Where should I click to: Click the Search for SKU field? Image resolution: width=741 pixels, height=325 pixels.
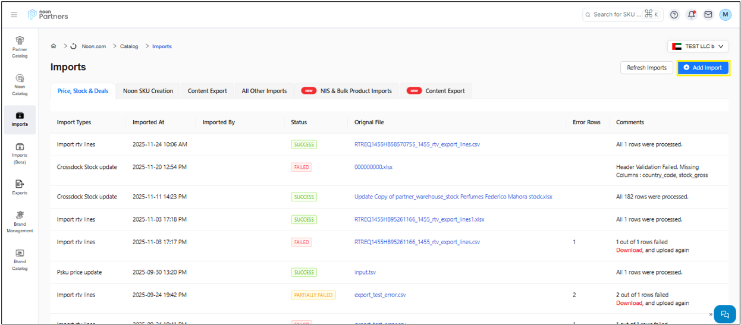point(618,15)
